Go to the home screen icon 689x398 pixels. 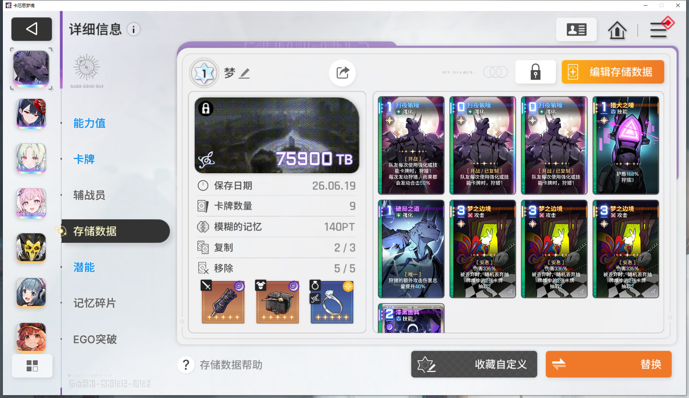coord(617,30)
